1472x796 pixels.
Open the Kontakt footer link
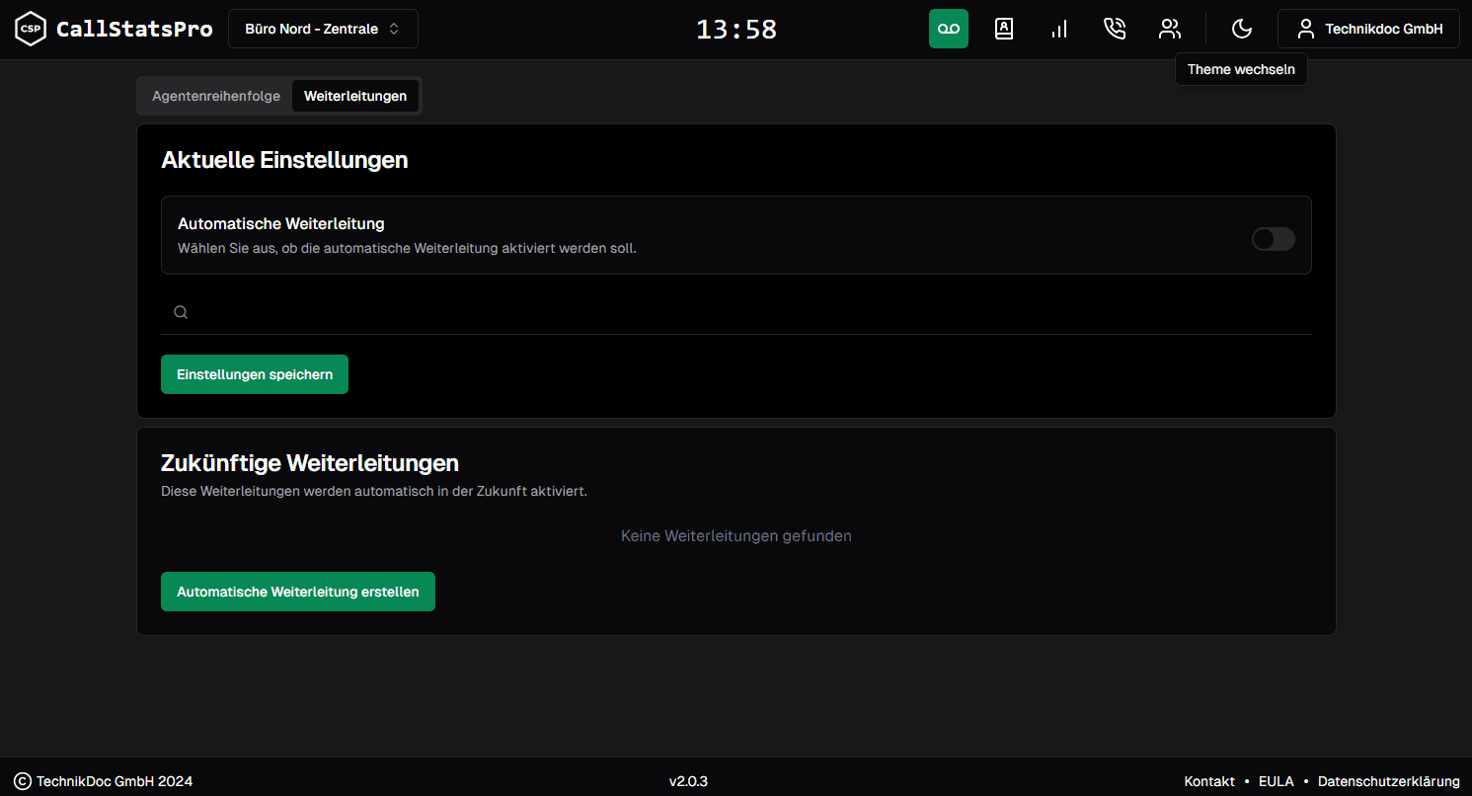coord(1209,781)
